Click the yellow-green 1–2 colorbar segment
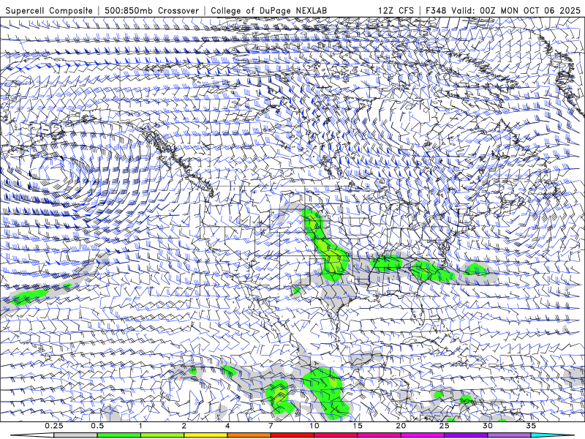Viewport: 585px width, 439px height. coord(162,435)
